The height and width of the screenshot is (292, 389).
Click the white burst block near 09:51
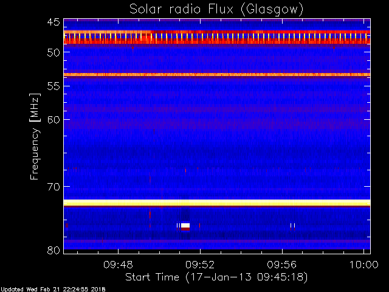click(185, 226)
